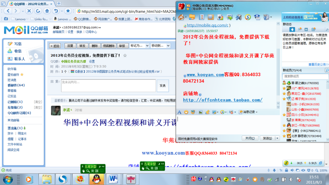This screenshot has height=185, width=329.
Task: Click the mobile.qq.com link in chat
Action: pyautogui.click(x=208, y=25)
